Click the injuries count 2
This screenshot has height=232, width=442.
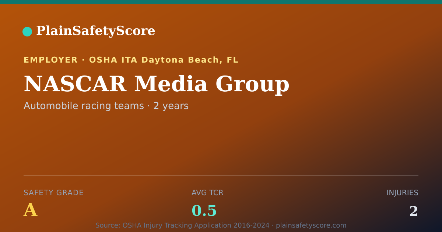(414, 211)
